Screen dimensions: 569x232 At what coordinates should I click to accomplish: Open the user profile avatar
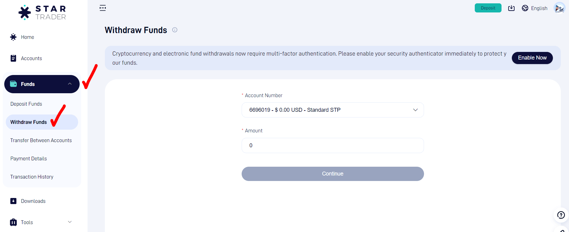[x=559, y=8]
